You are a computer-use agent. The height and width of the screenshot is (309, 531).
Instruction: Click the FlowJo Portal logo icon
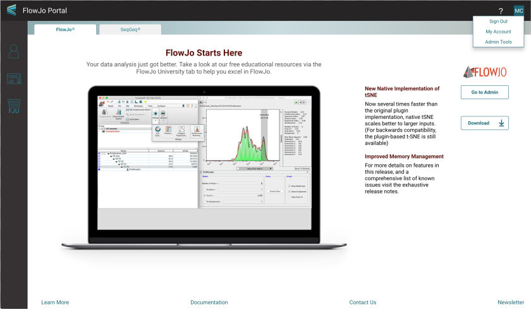[x=11, y=10]
